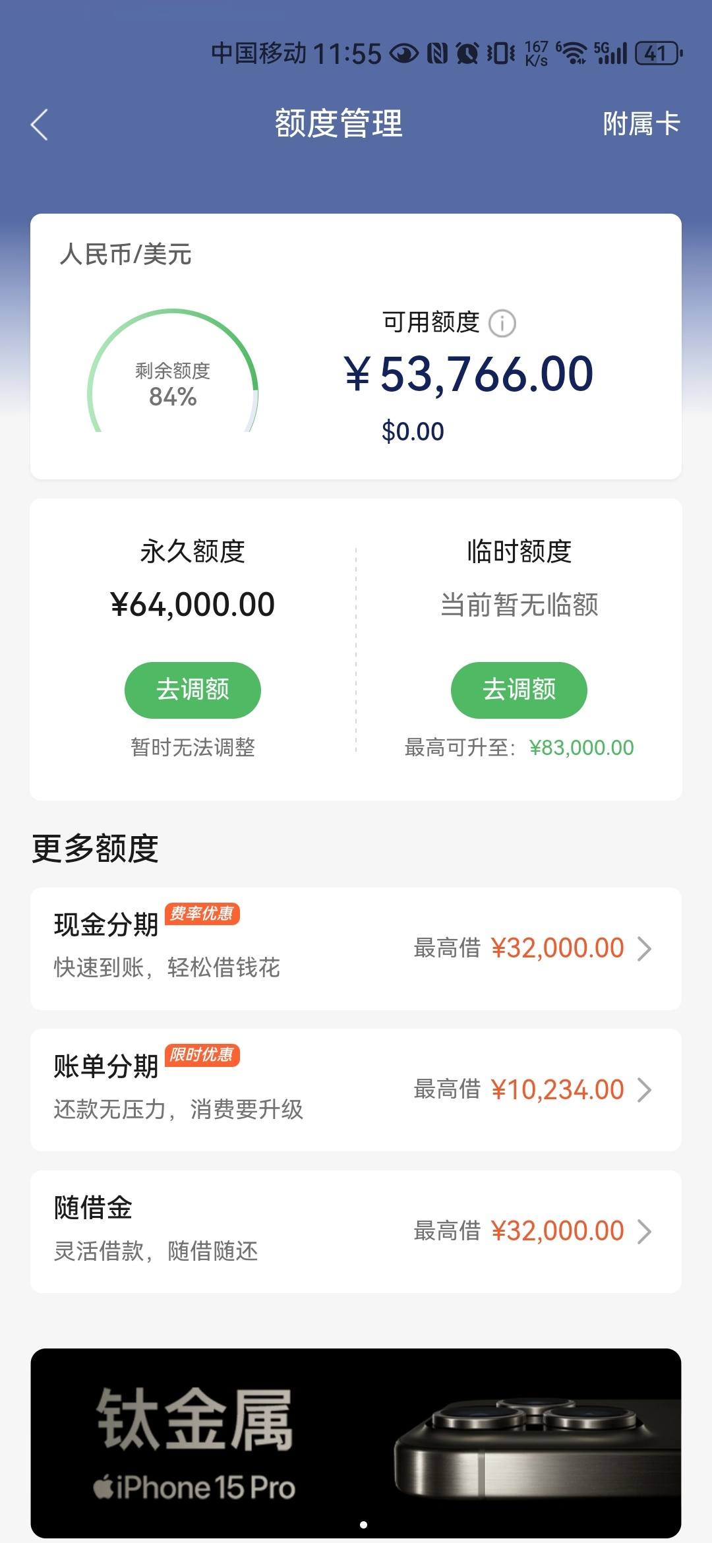Tap the eye comfort status icon

[403, 53]
